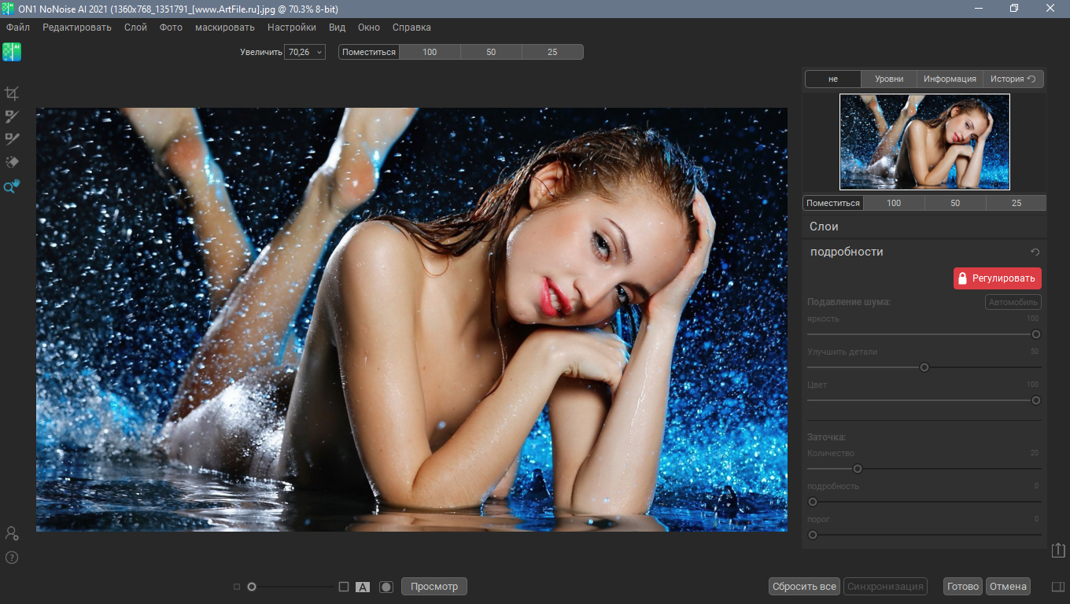Image resolution: width=1070 pixels, height=604 pixels.
Task: Adjust the bottom thumbnail size slider handle
Action: [x=252, y=587]
